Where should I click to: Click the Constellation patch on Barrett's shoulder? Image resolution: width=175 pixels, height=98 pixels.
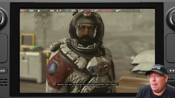tap(53, 69)
